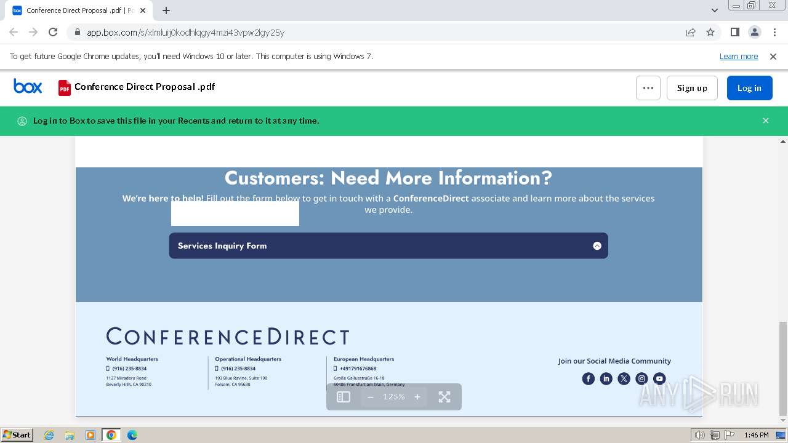Dismiss the green Box login banner
Screen dimensions: 788x443
pyautogui.click(x=766, y=121)
